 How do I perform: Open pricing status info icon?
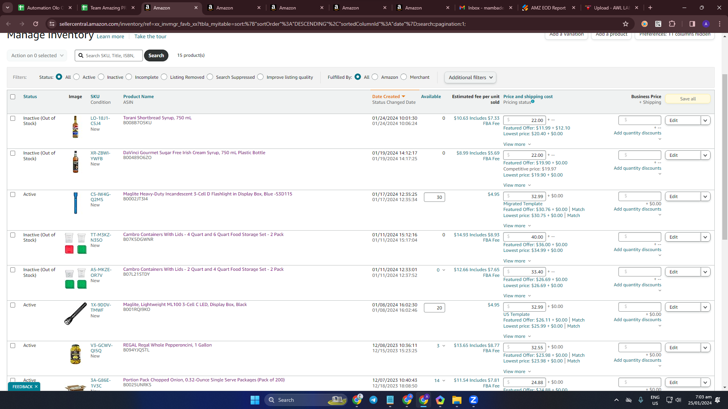[533, 101]
